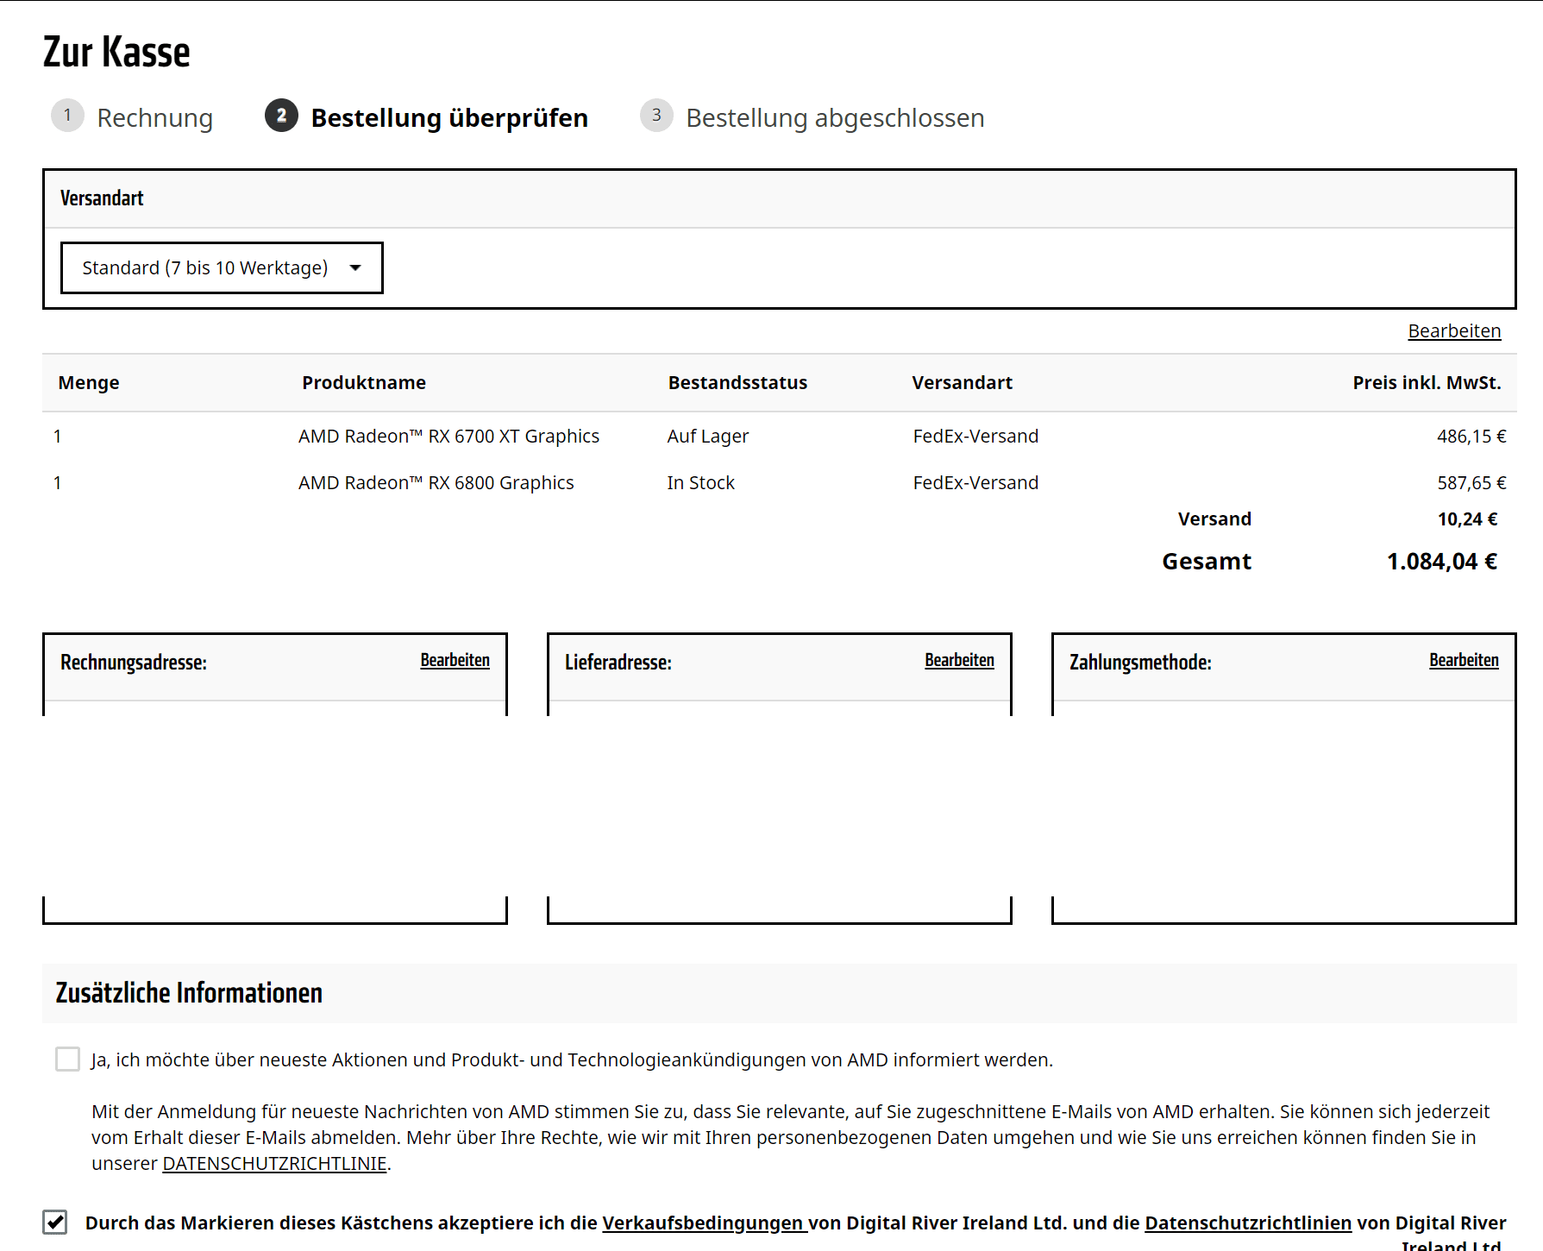Click the Zusätzliche Informationen section heading

(x=189, y=993)
